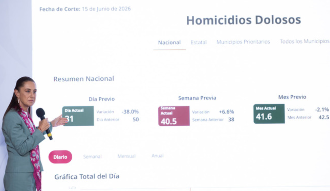This screenshot has height=191, width=330.
Task: Click the Día Previo heading
Action: (101, 99)
